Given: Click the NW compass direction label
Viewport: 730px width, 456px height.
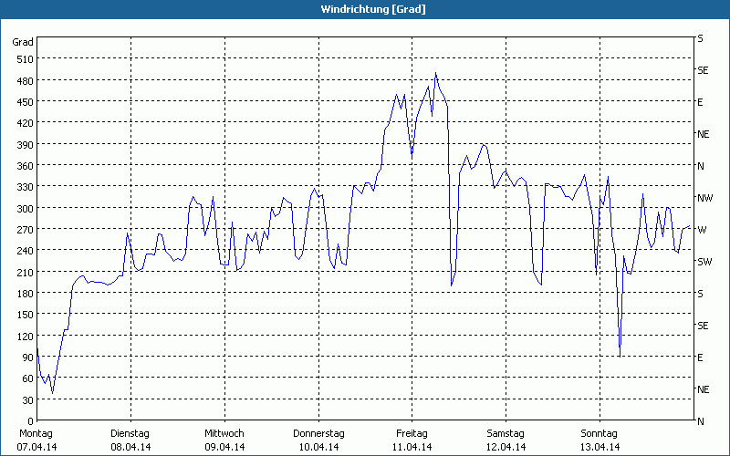Looking at the screenshot, I should [704, 198].
